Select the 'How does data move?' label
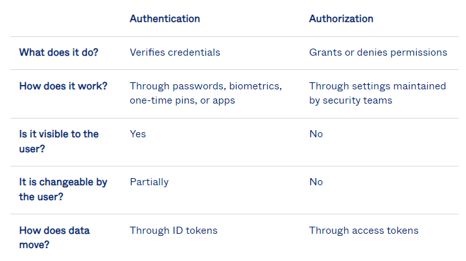 [54, 238]
